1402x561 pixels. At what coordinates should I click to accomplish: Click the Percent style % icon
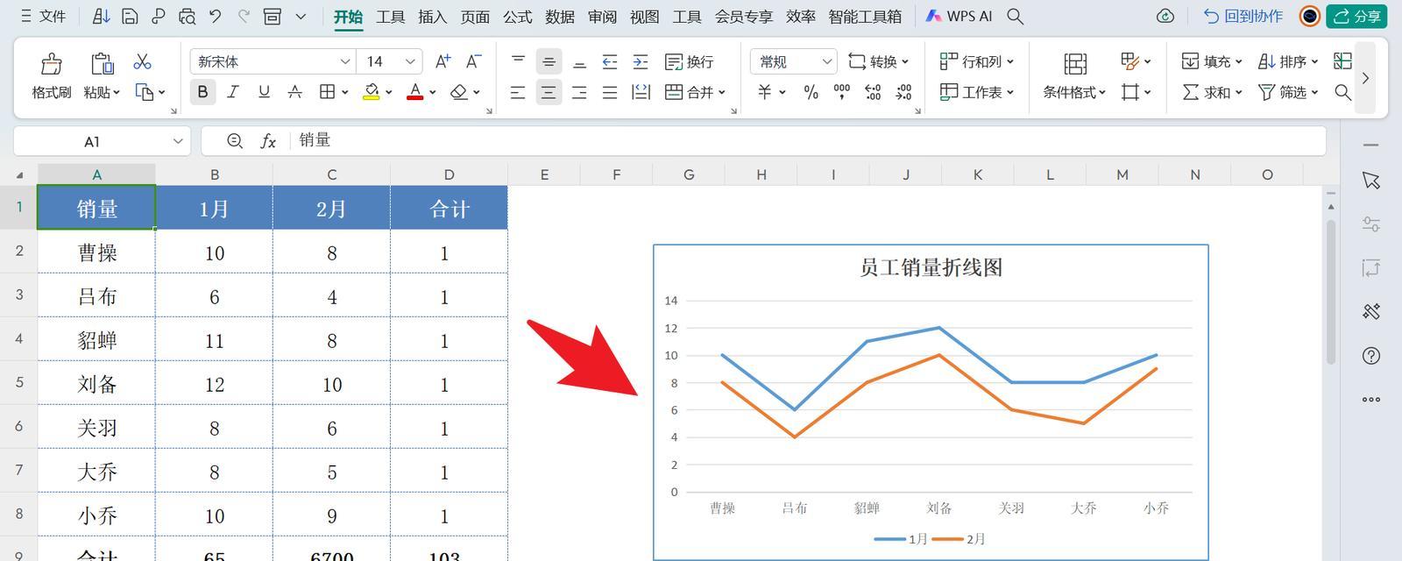pos(811,92)
